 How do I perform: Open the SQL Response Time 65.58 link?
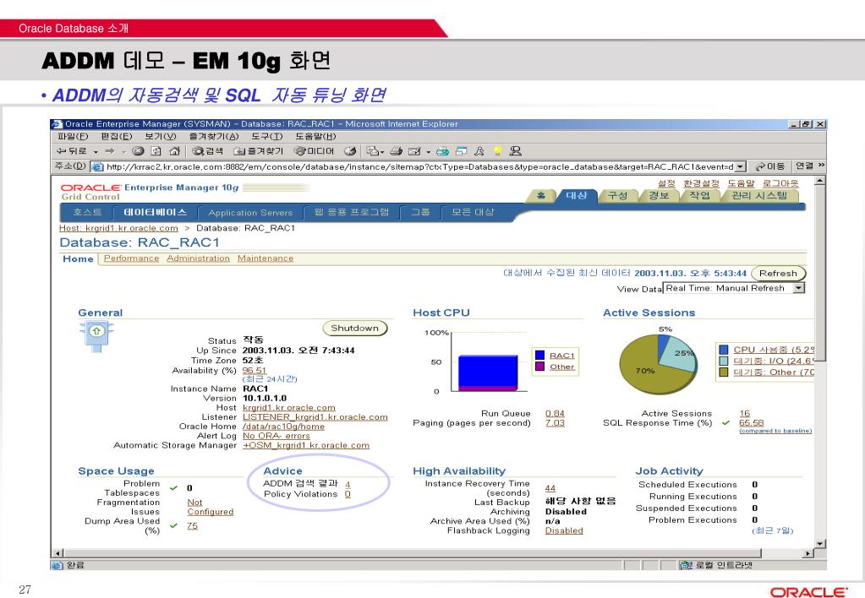pyautogui.click(x=752, y=422)
